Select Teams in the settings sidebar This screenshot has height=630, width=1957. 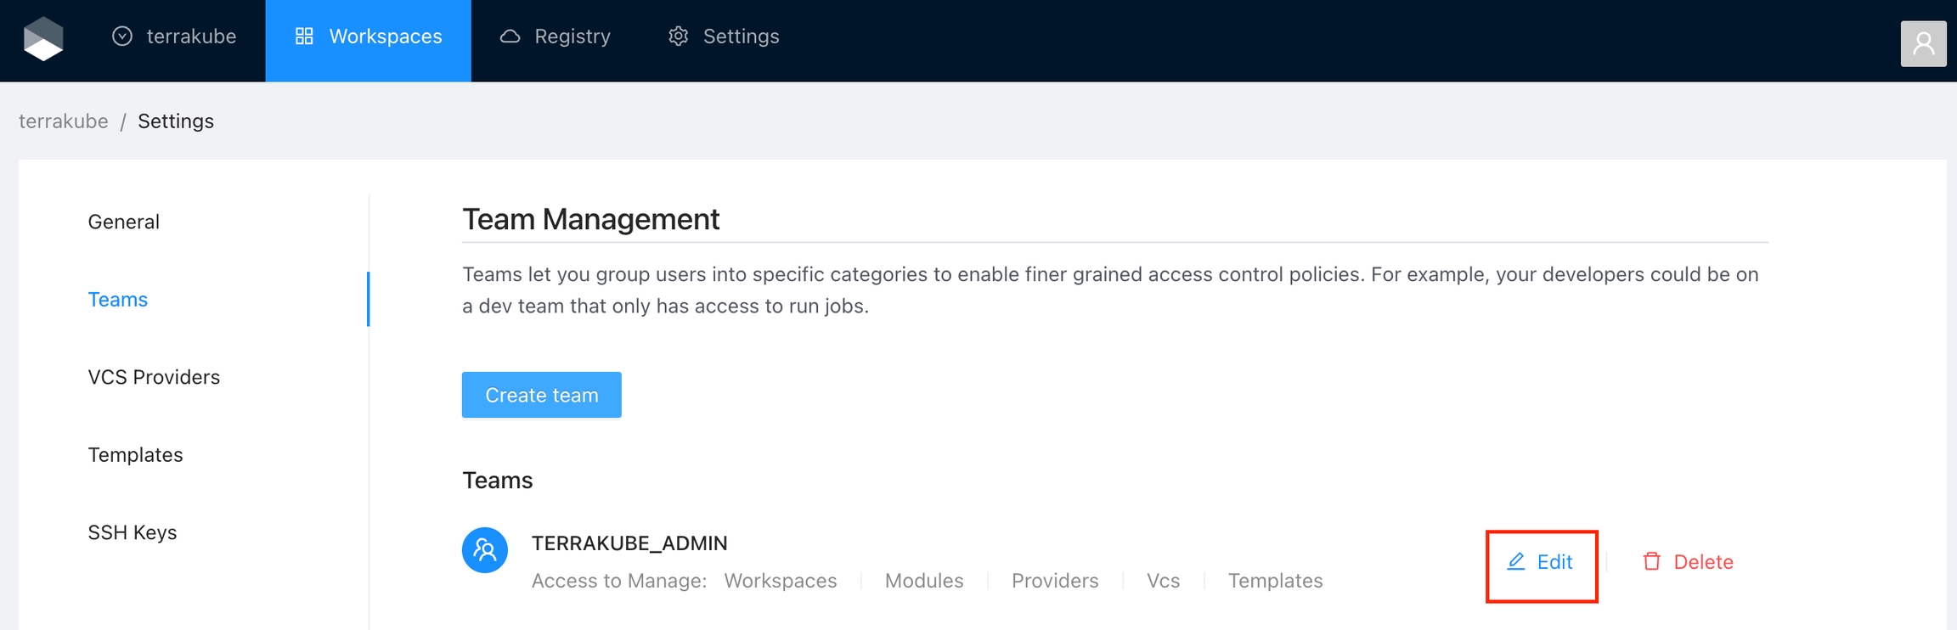118,300
